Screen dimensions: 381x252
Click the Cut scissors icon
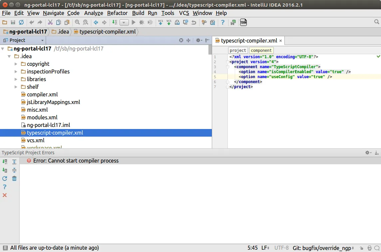50,22
